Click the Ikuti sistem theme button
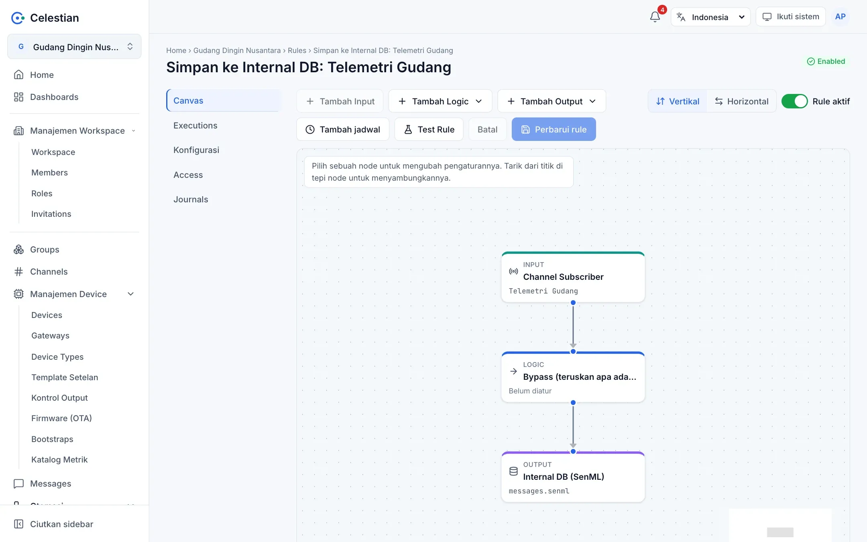This screenshot has width=867, height=542. click(x=790, y=16)
